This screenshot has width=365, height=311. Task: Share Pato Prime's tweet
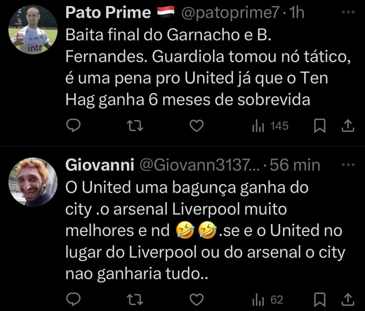point(348,126)
